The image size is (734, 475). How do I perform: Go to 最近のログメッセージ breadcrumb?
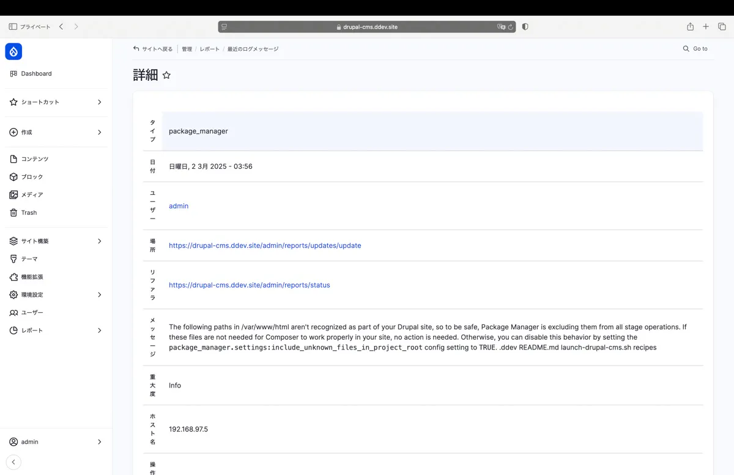tap(253, 49)
